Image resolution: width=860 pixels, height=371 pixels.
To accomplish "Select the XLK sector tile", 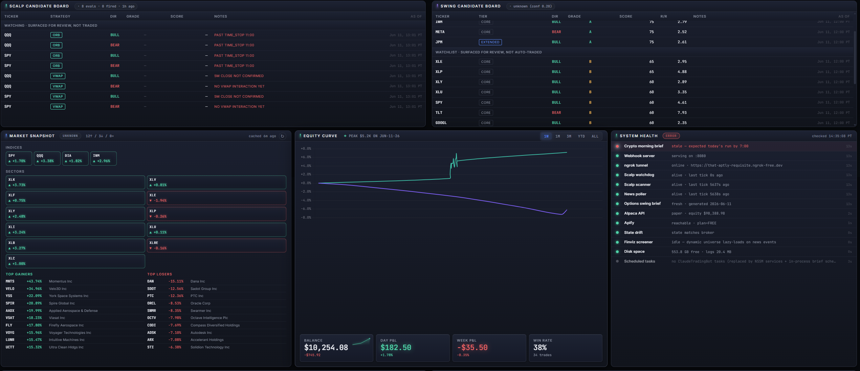I will tap(75, 182).
